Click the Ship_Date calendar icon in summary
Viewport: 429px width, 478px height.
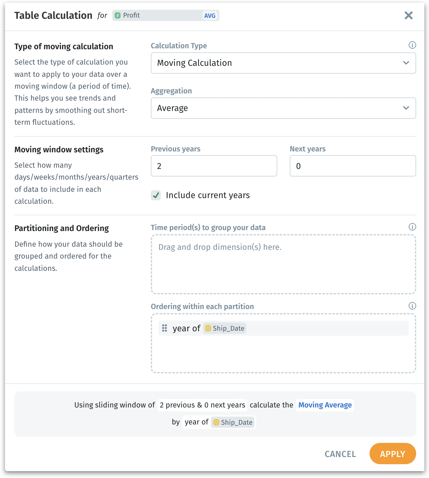216,422
